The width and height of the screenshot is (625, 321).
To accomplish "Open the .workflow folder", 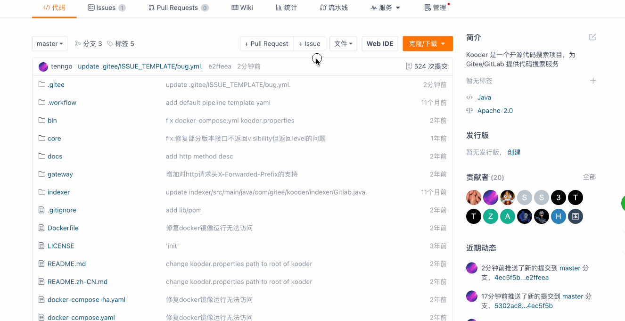I will click(x=62, y=103).
